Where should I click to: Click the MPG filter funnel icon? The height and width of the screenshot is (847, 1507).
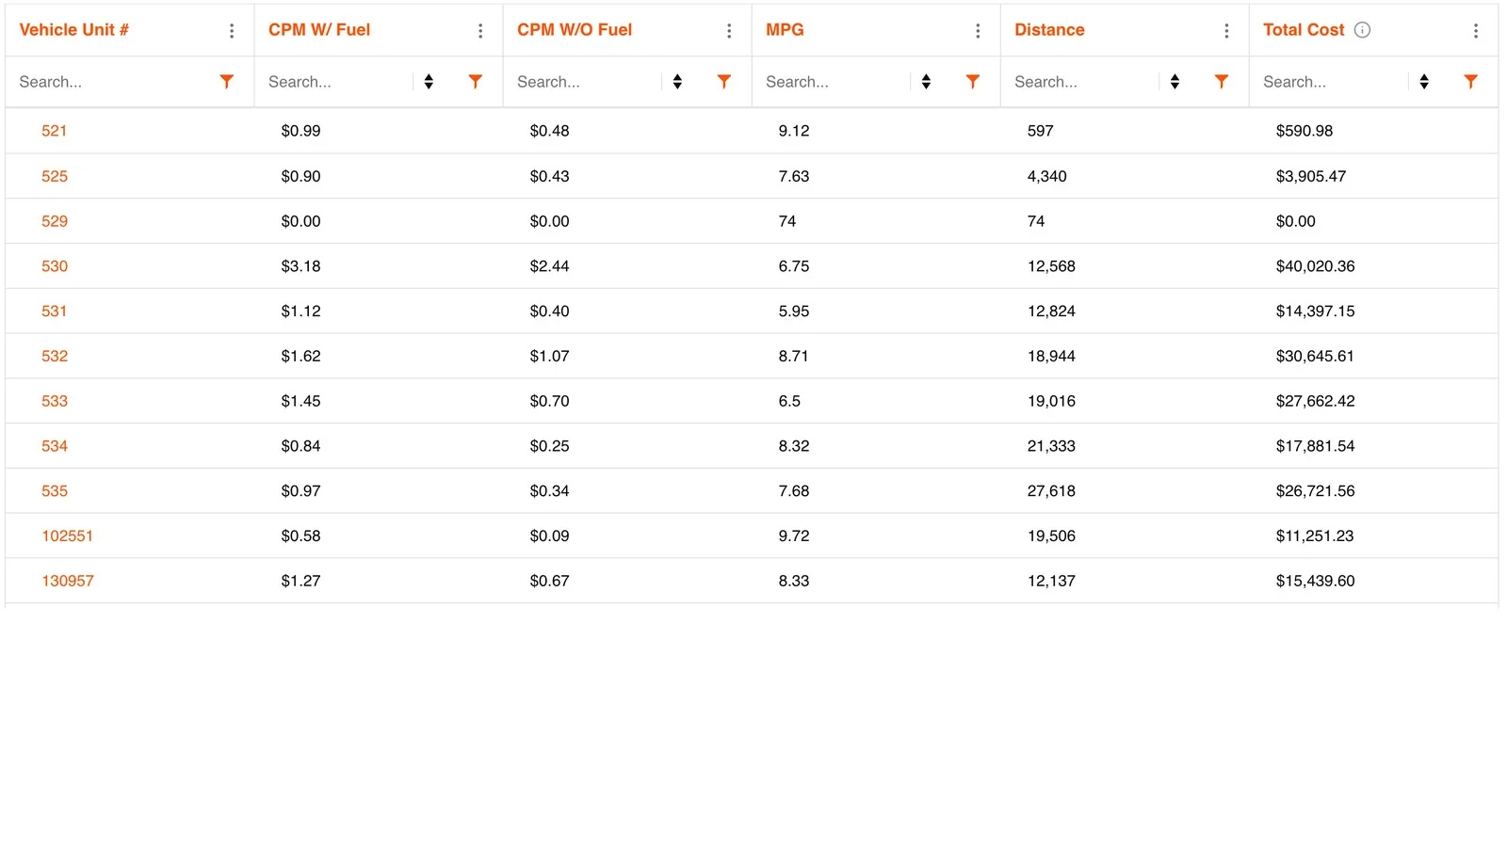click(x=973, y=82)
